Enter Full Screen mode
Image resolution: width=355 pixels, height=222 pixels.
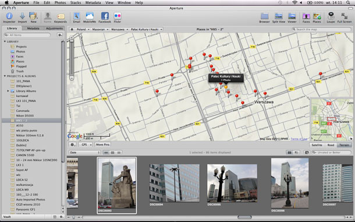pos(345,17)
